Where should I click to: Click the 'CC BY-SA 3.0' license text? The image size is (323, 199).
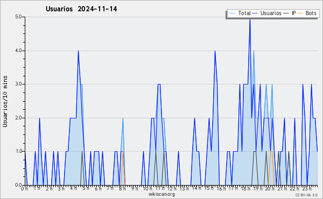(x=306, y=195)
